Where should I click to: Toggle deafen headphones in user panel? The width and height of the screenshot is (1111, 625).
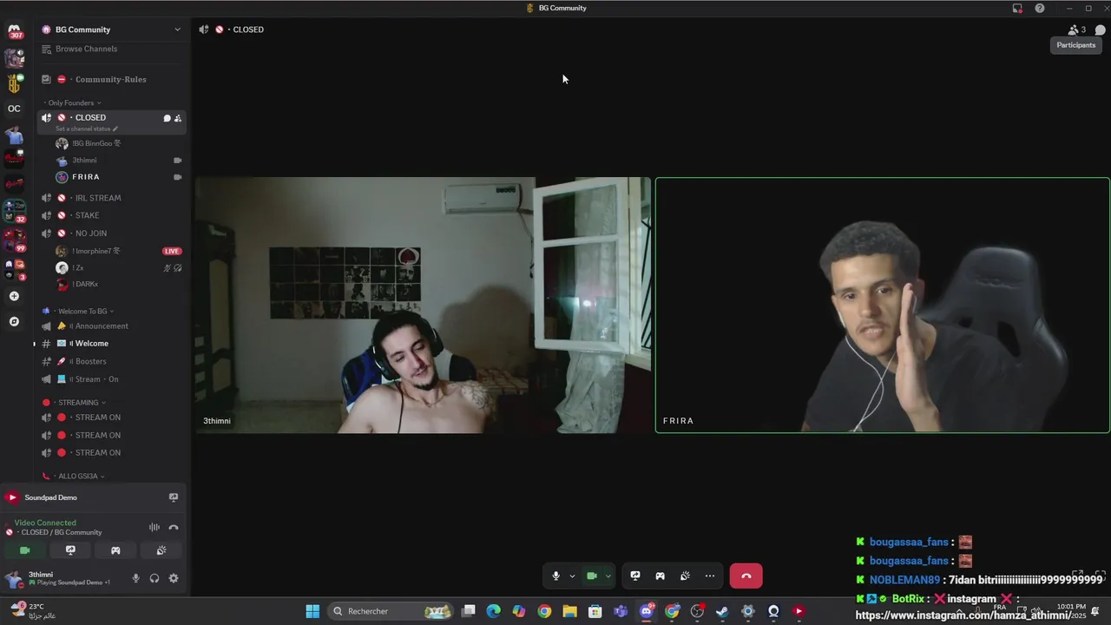pyautogui.click(x=154, y=578)
